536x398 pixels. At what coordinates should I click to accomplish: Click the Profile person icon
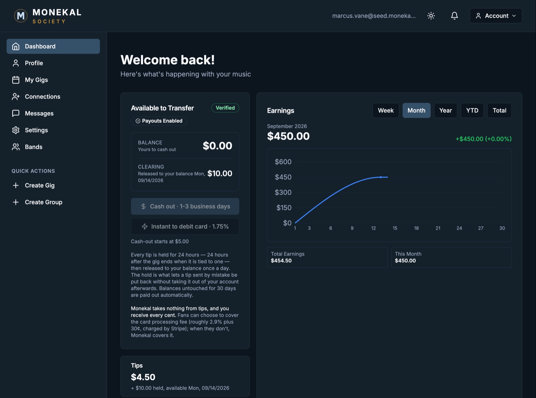[x=16, y=63]
